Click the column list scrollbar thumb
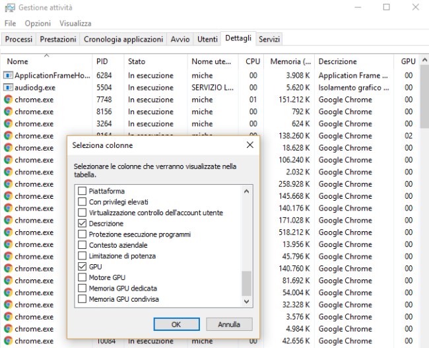This screenshot has height=348, width=429. pos(247,283)
